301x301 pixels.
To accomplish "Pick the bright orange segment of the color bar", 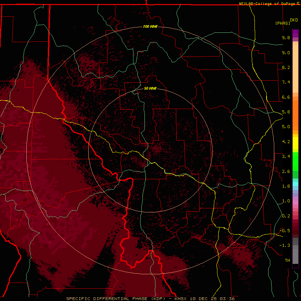I will [295, 116].
